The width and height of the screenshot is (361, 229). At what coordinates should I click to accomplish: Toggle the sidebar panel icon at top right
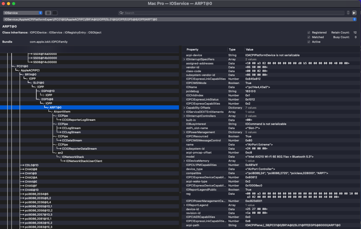(x=354, y=13)
